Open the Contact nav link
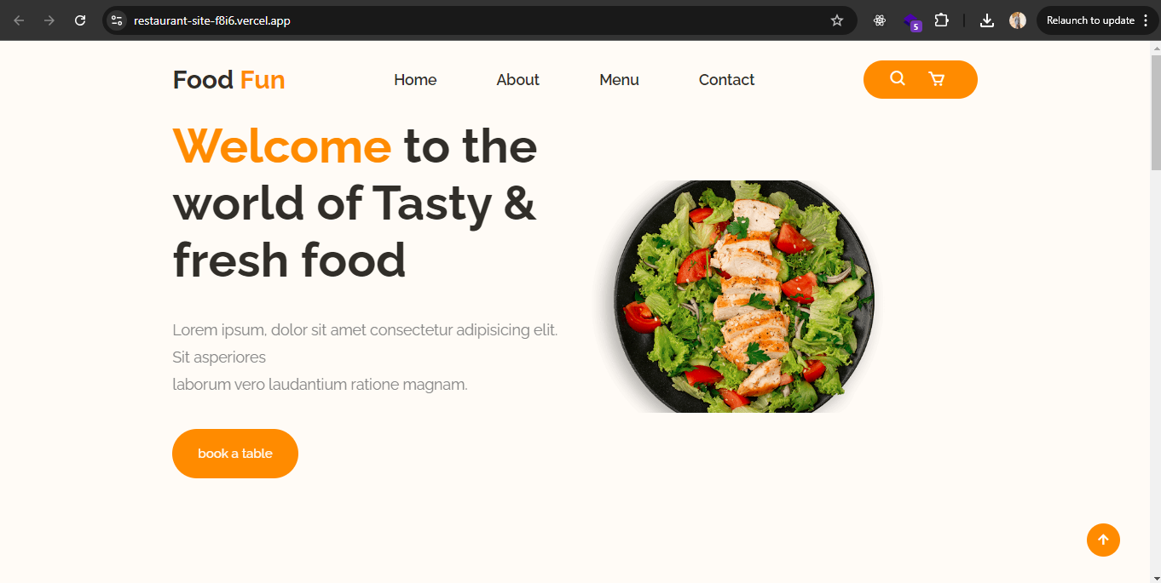 click(726, 80)
